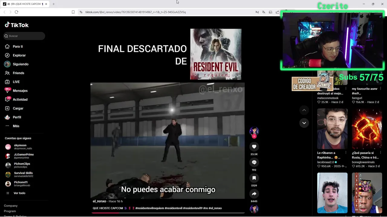This screenshot has width=387, height=217.
Task: Click #residentevilrequiem hashtag
Action: click(150, 208)
